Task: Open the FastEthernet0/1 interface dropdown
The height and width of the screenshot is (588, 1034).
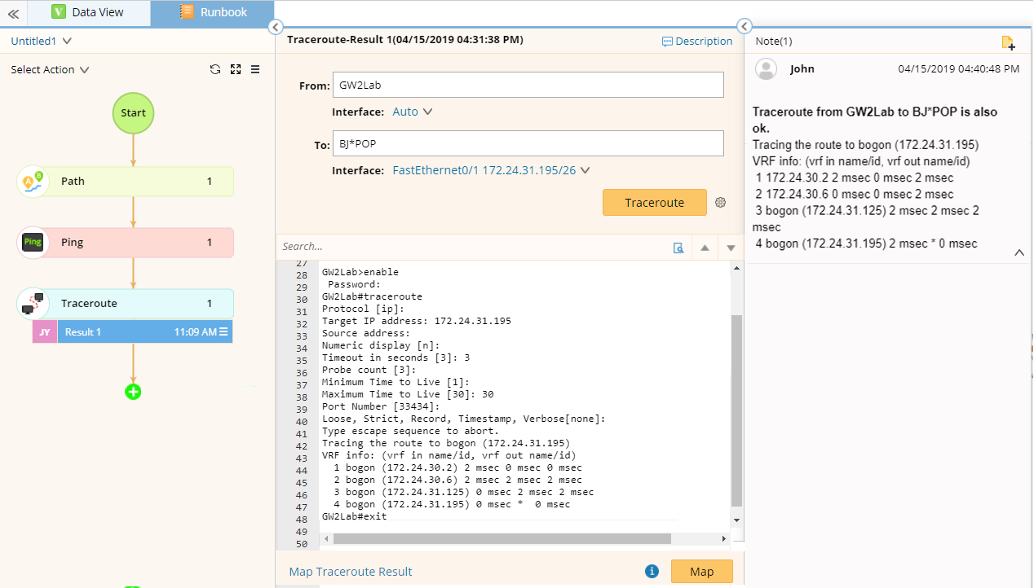Action: 491,170
